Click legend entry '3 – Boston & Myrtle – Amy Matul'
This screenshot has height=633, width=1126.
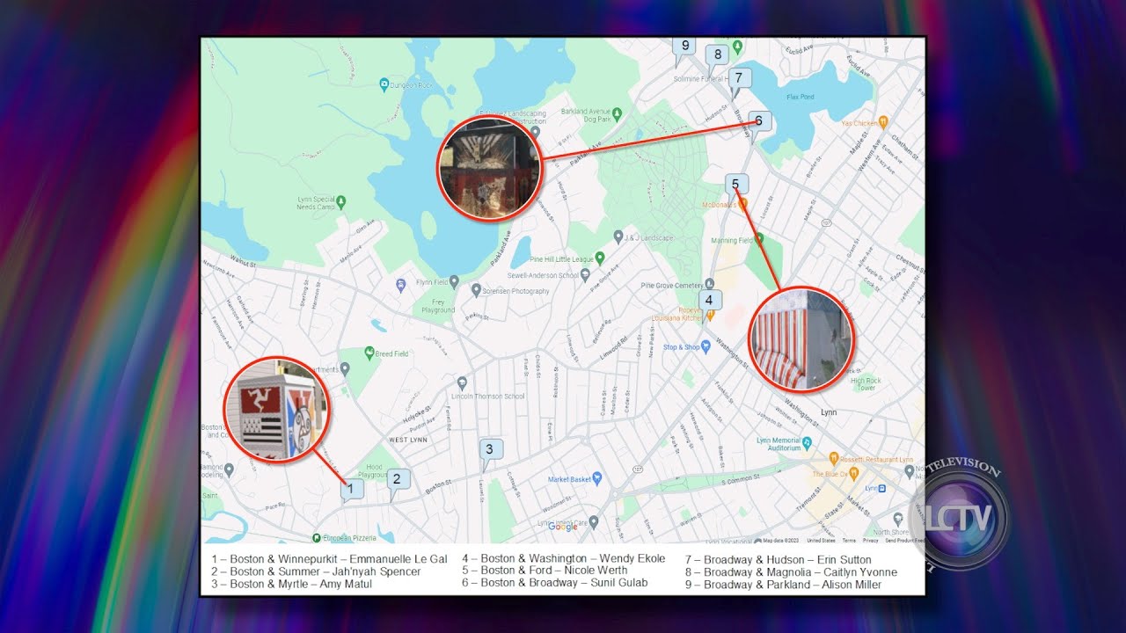tap(292, 584)
